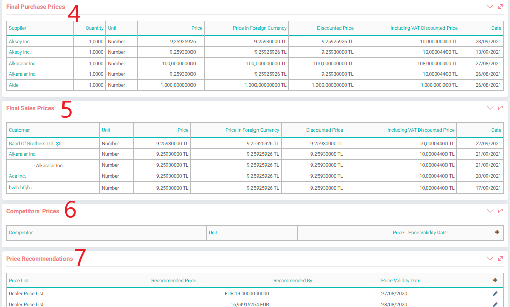Click the Final Sales Prices heading

coord(30,108)
